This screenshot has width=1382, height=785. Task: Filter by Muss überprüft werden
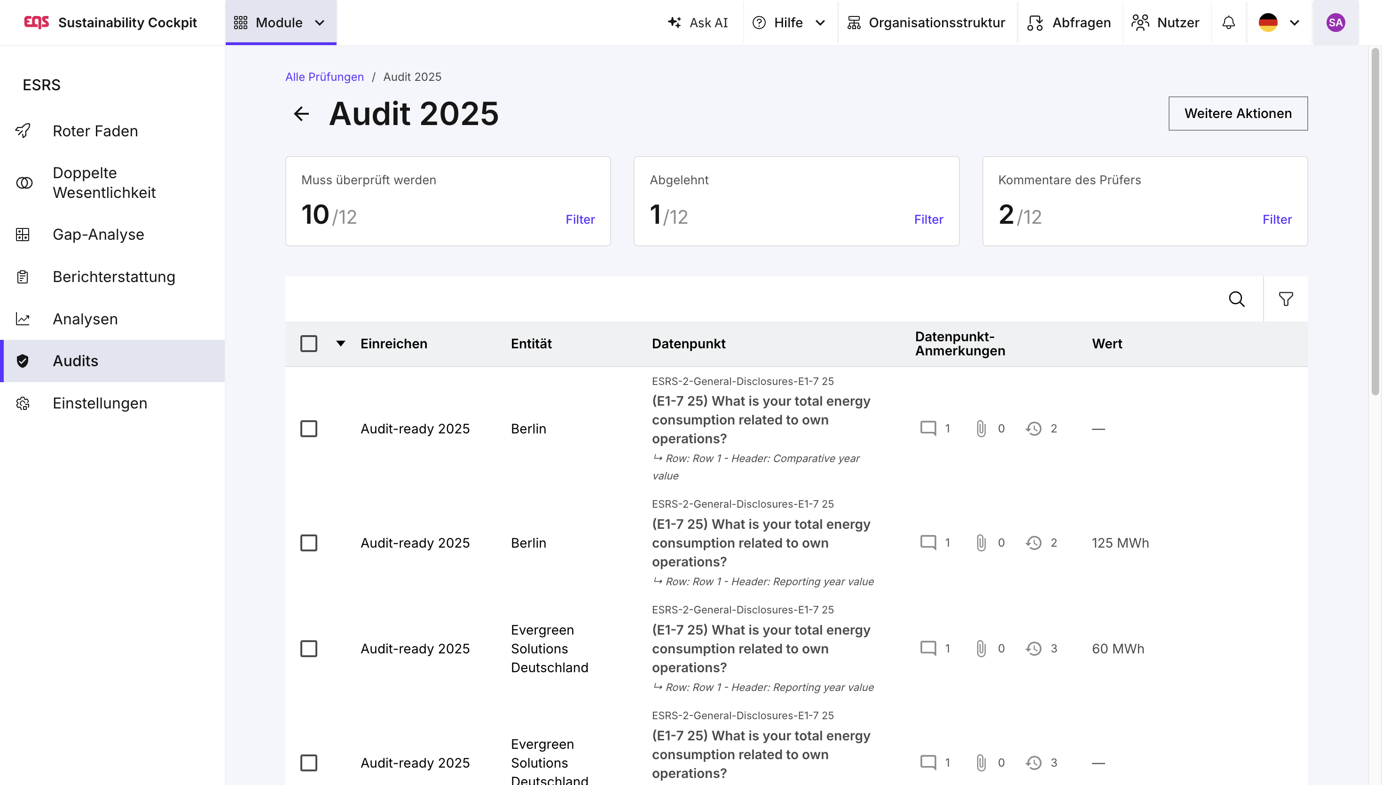tap(580, 220)
